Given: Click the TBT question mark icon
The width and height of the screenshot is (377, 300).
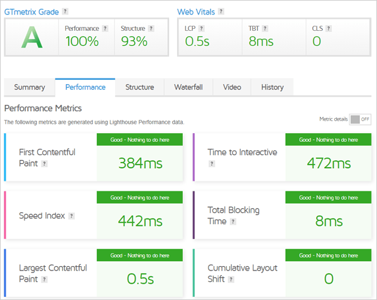Looking at the screenshot, I should [x=265, y=28].
